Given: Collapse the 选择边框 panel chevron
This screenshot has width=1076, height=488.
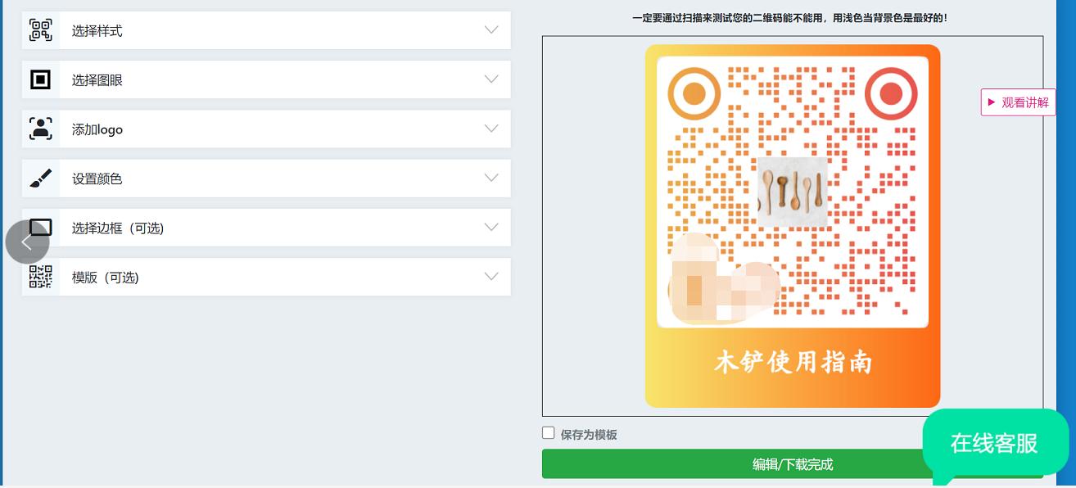Looking at the screenshot, I should [x=491, y=227].
